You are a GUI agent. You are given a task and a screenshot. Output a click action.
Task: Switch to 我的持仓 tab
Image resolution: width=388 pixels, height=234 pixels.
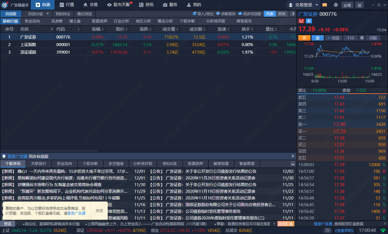[x=63, y=14]
